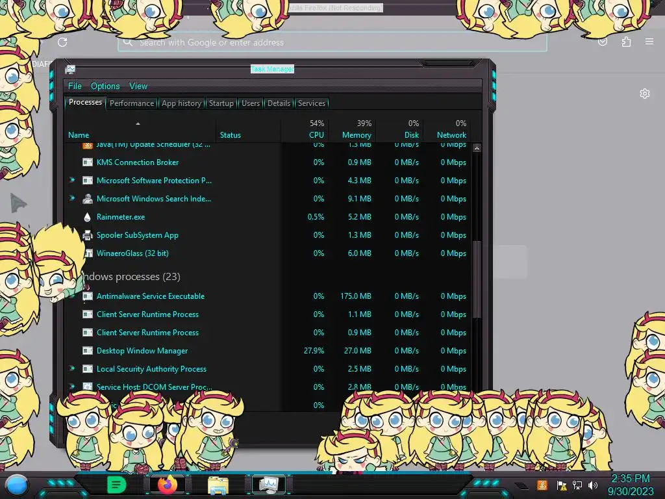
Task: Switch to Firefox from the taskbar
Action: (168, 485)
